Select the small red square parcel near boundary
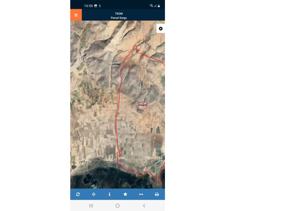The height and width of the screenshot is (211, 281). point(121,153)
